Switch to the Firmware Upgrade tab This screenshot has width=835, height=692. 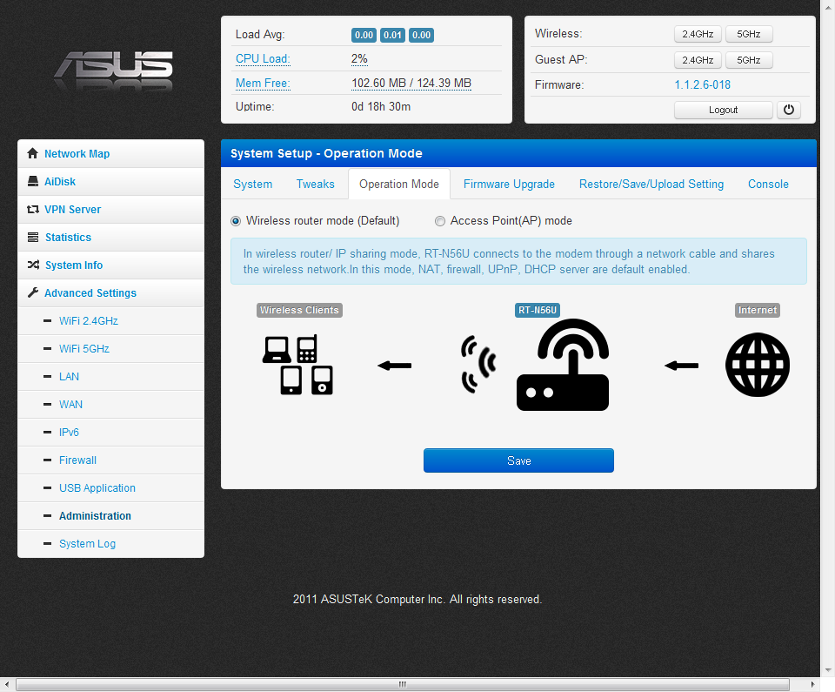[509, 185]
